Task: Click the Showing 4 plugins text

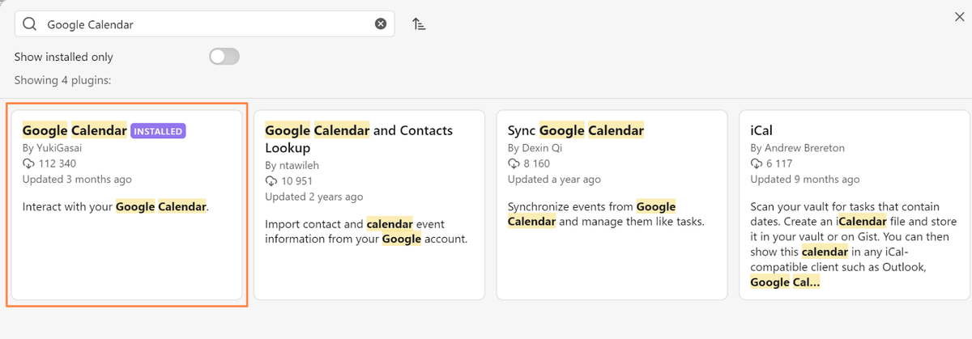Action: (x=62, y=80)
